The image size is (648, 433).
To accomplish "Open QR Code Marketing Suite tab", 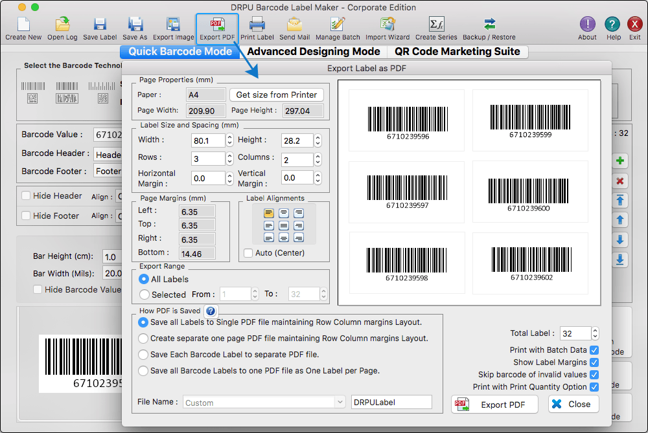I will click(457, 52).
